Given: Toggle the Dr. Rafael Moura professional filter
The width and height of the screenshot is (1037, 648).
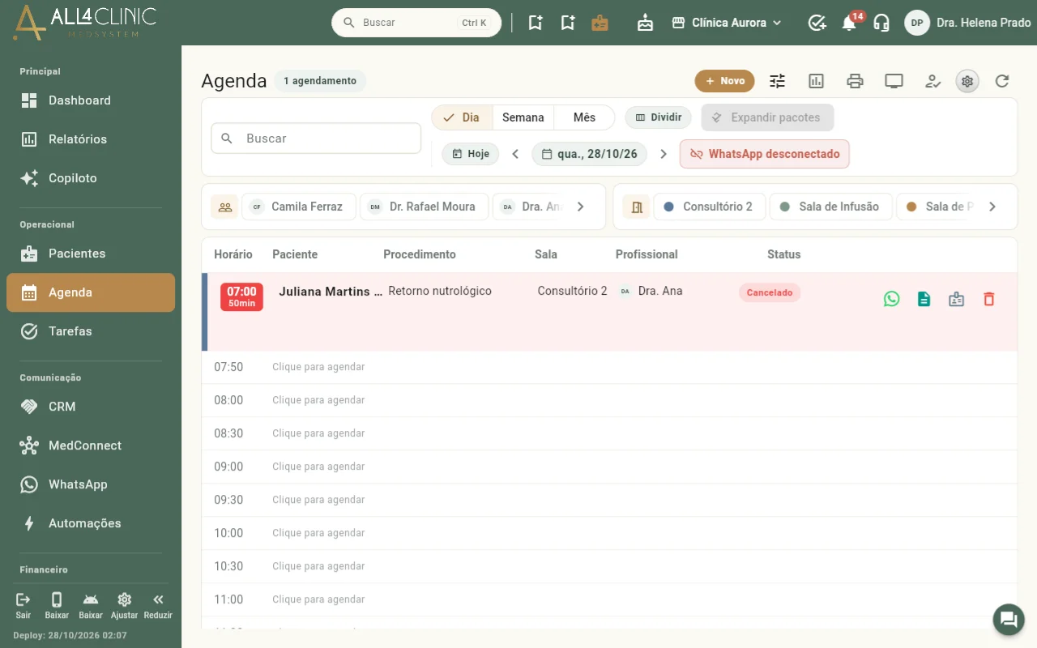Looking at the screenshot, I should (424, 207).
